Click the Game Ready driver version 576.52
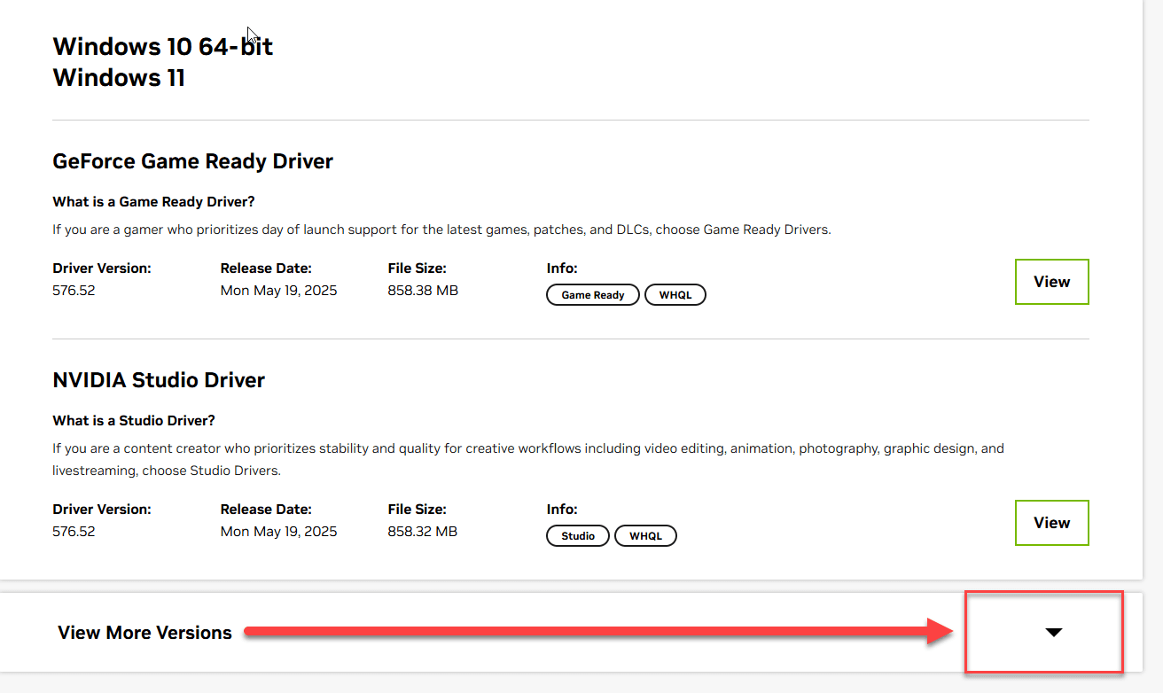The width and height of the screenshot is (1163, 693). coord(74,291)
